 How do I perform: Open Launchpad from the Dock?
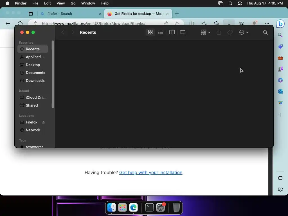tap(122, 208)
